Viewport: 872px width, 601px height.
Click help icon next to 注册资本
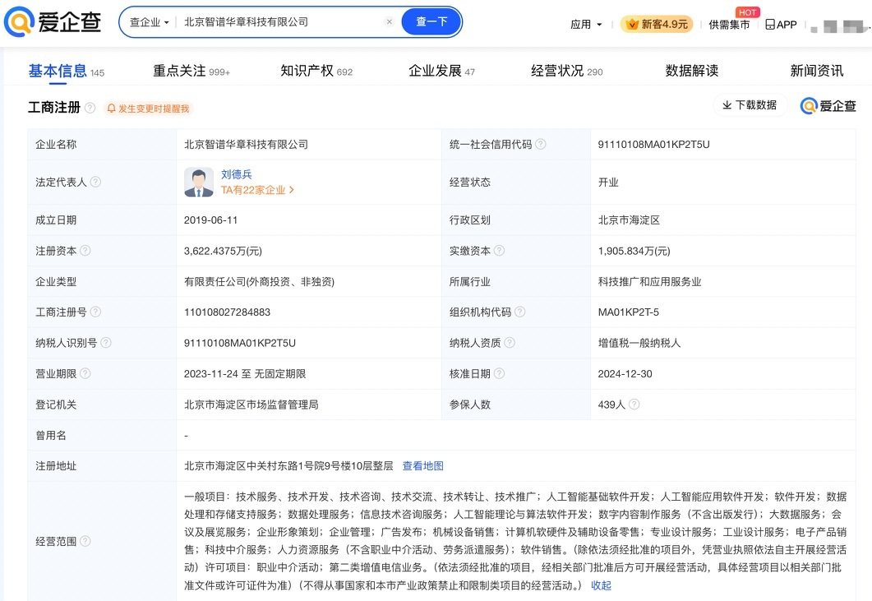pyautogui.click(x=85, y=251)
